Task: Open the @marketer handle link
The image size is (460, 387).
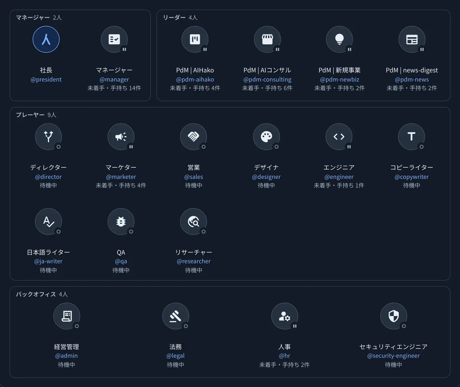Action: (121, 176)
